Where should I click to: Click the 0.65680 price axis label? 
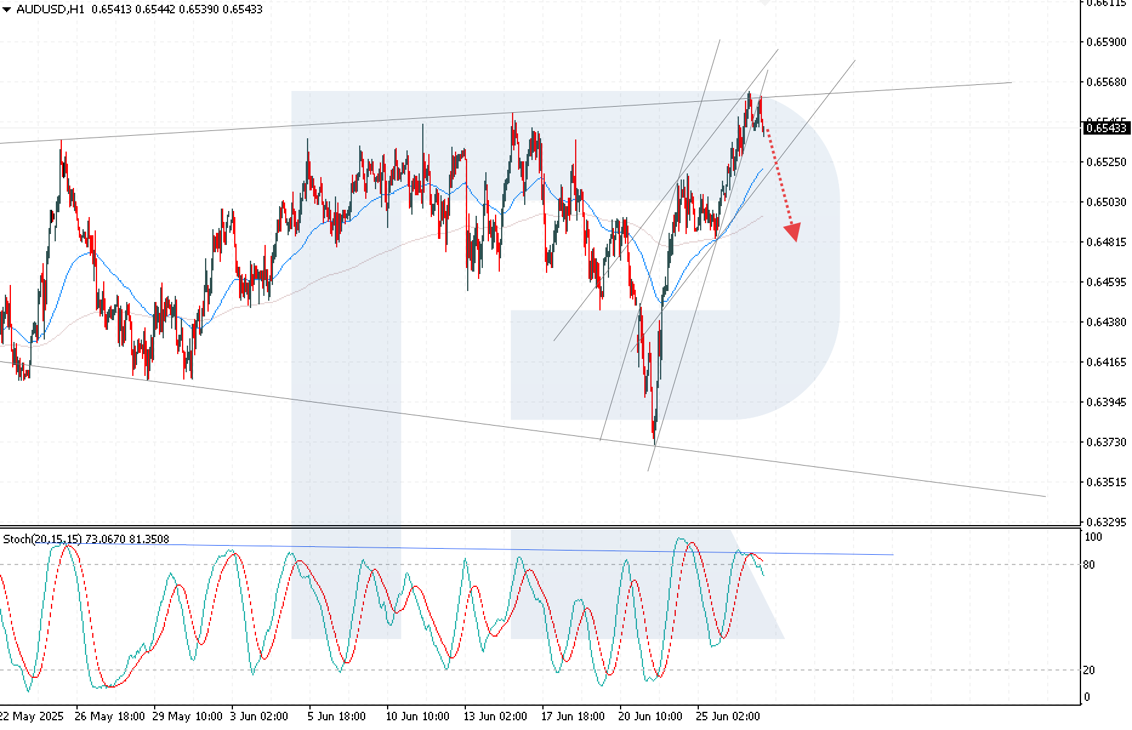coord(1107,82)
